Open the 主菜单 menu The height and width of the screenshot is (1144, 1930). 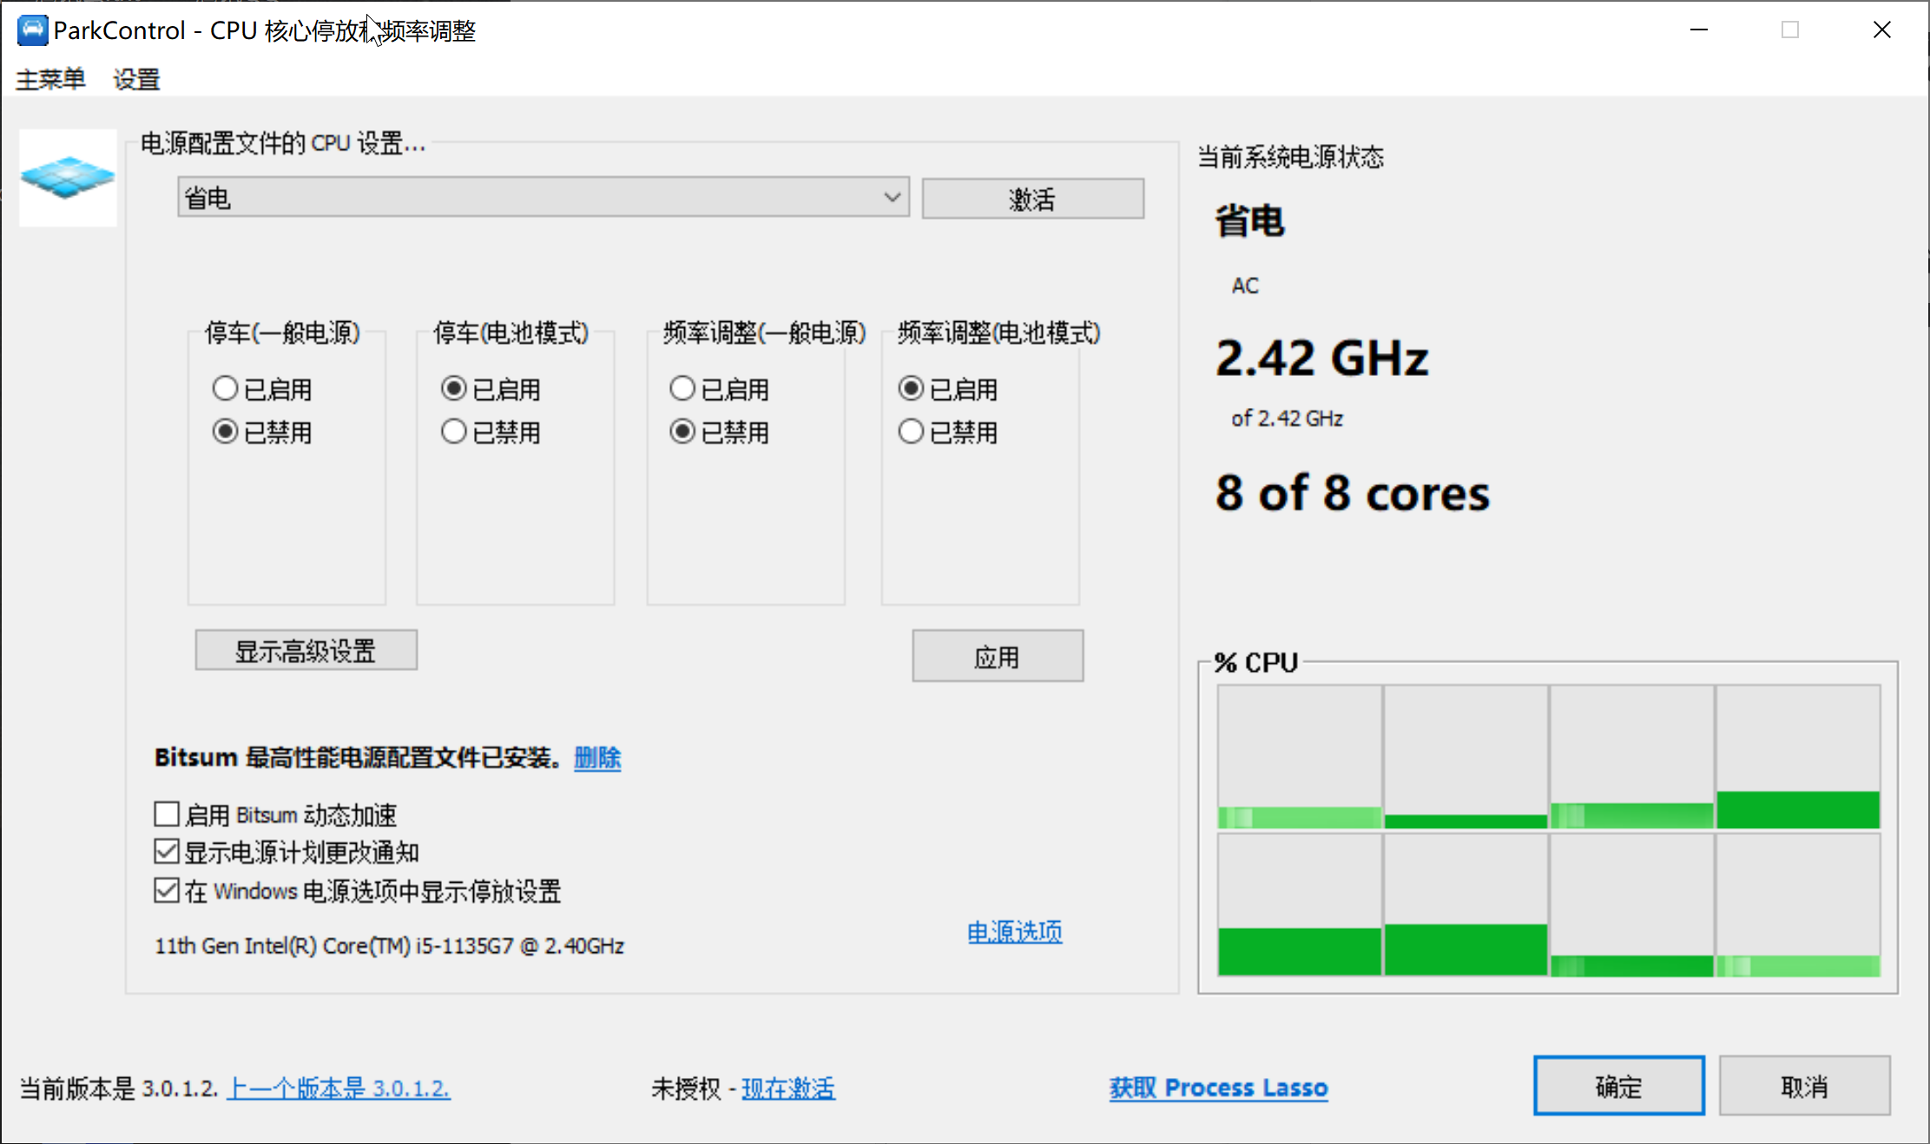50,79
